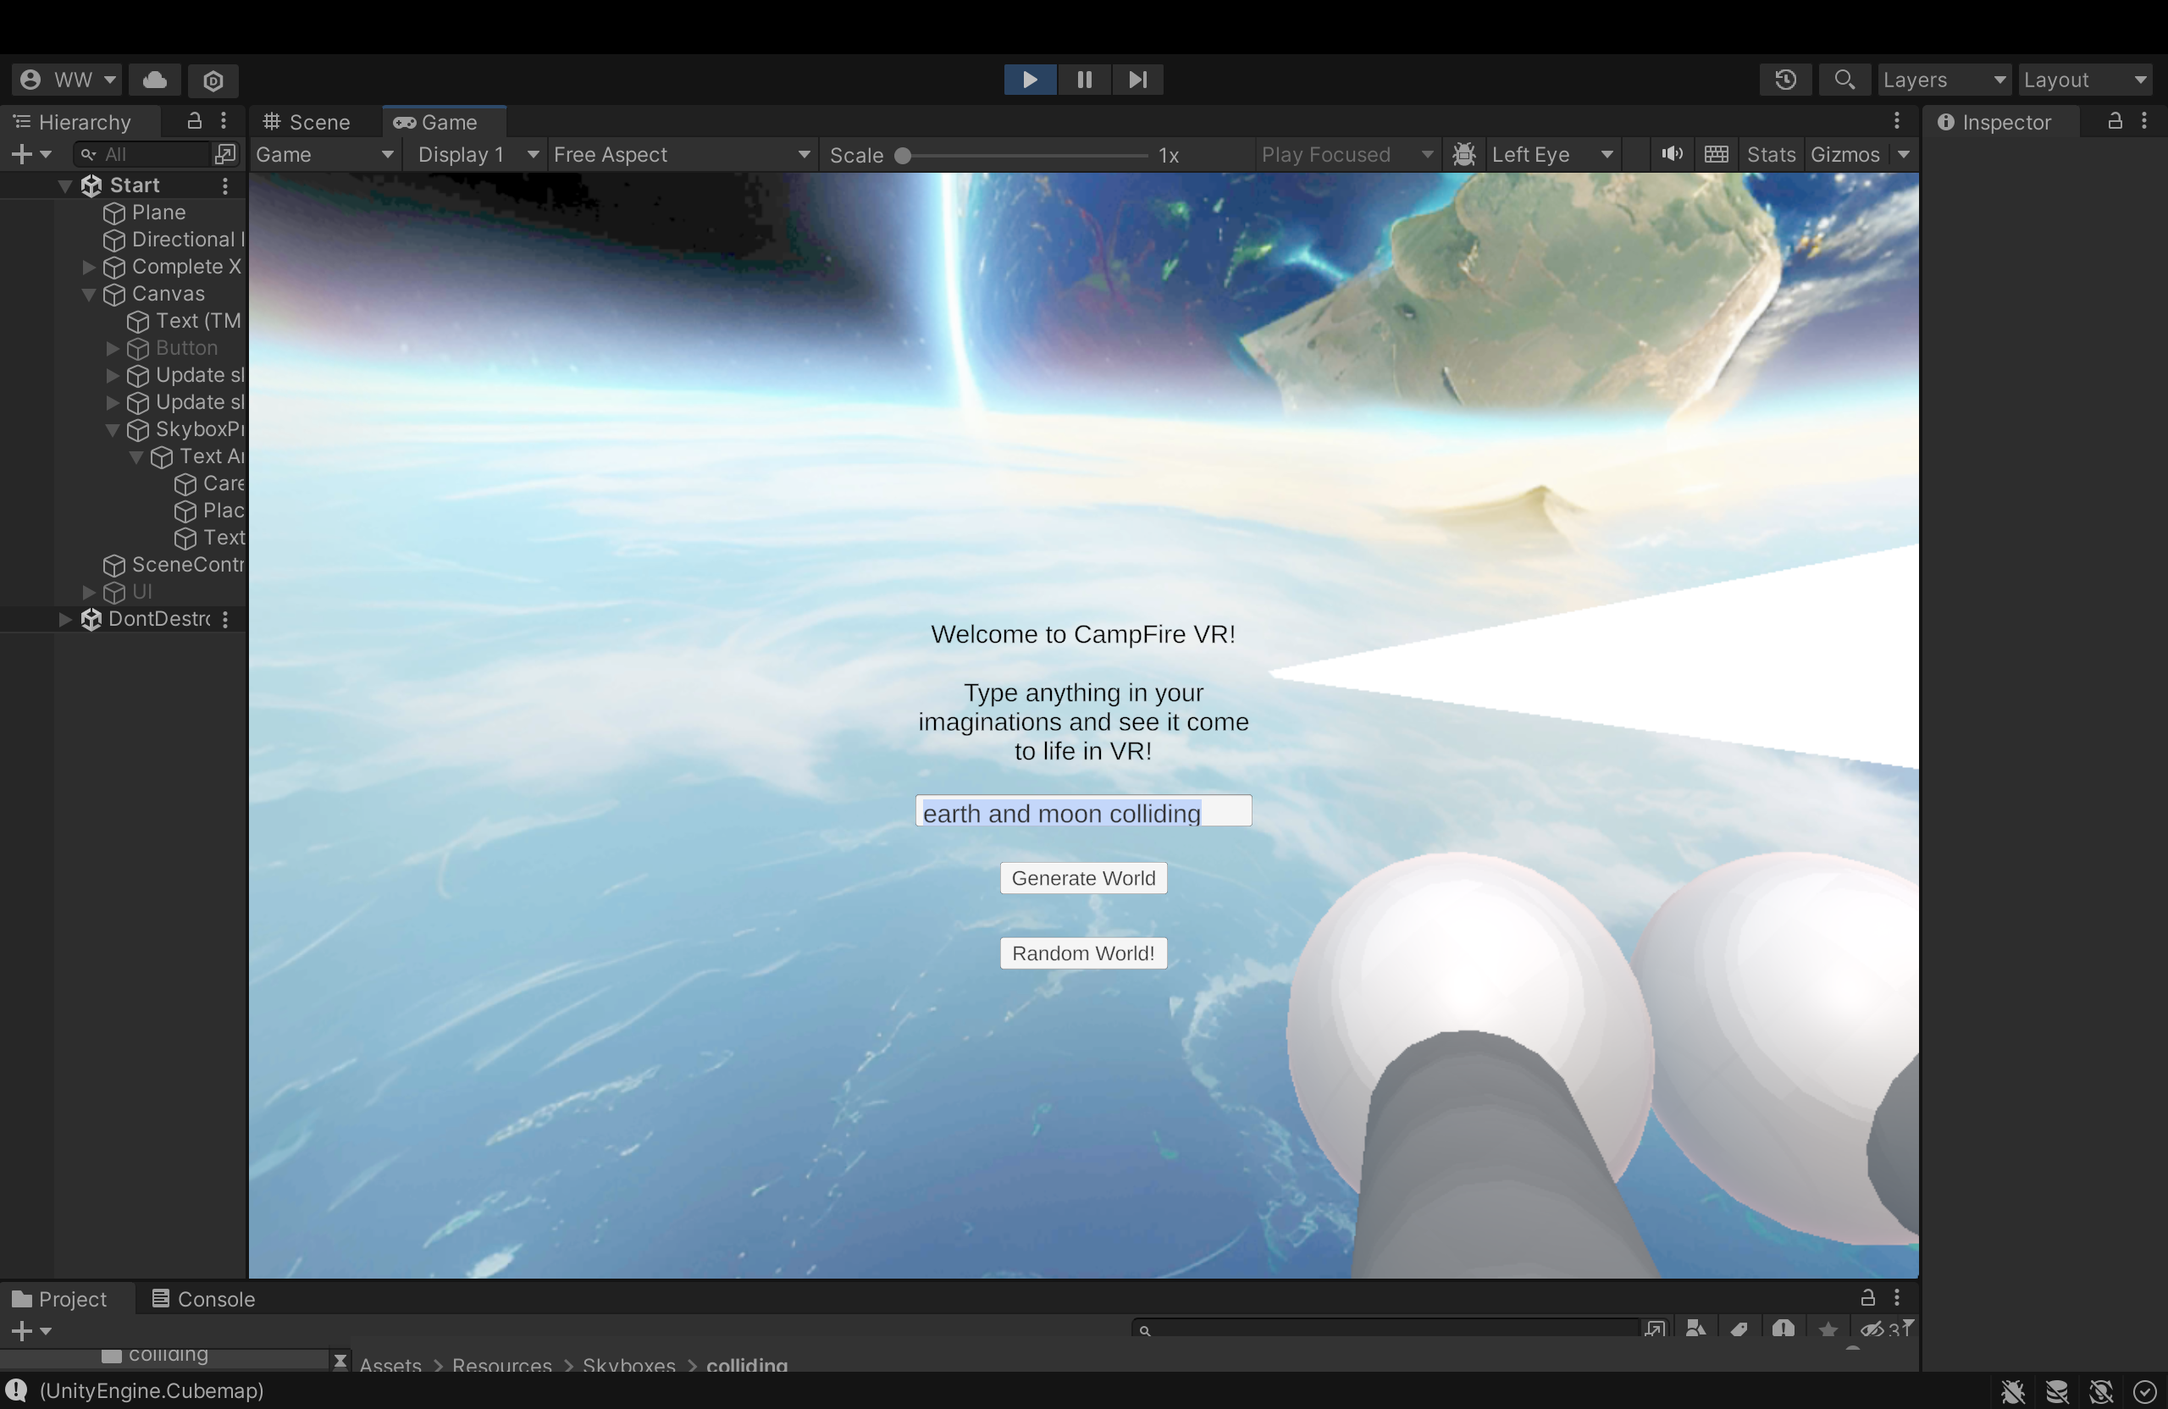Collapse the Canvas tree item
This screenshot has width=2168, height=1409.
(89, 294)
